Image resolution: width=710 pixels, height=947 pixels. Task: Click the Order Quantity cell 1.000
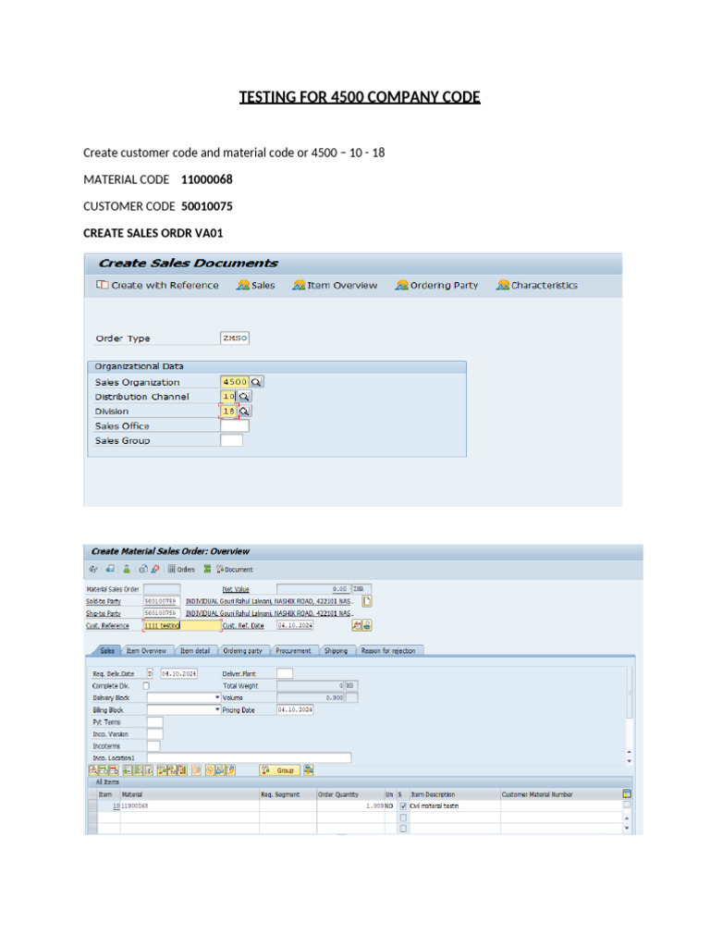pos(350,806)
